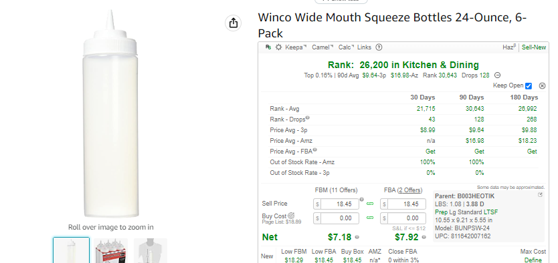Open the pop-out icon in the product details box
558x263 pixels.
pyautogui.click(x=540, y=195)
